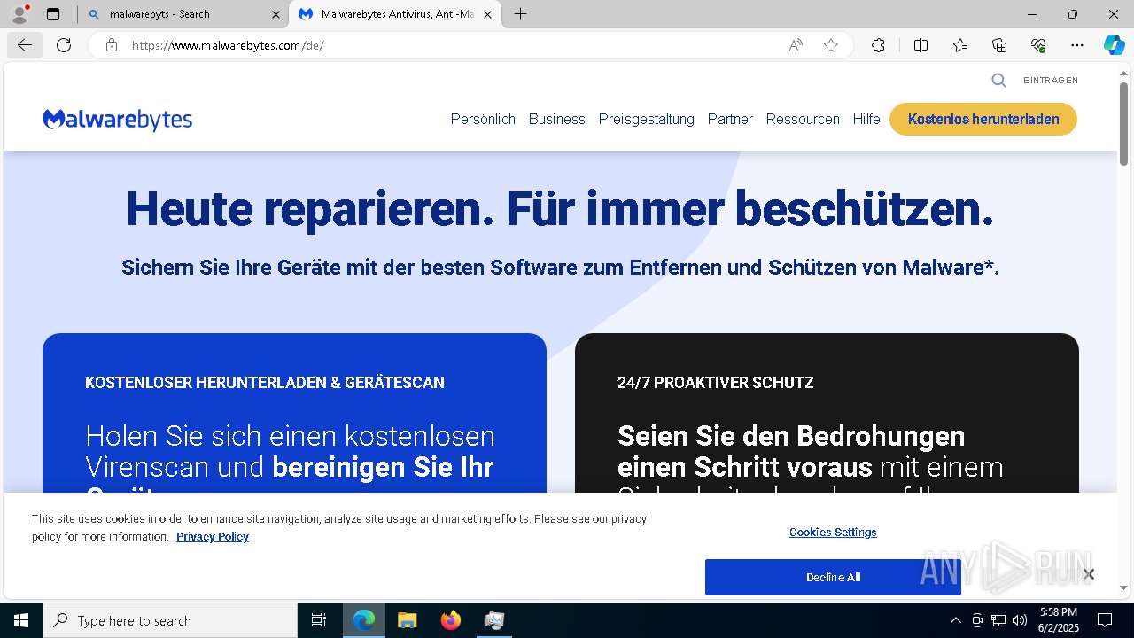Close the malwarebyts Search tab
Viewport: 1134px width, 638px height.
point(276,14)
